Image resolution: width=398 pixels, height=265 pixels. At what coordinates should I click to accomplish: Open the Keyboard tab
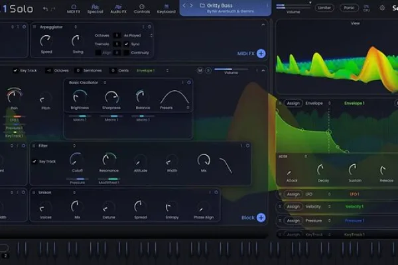point(166,9)
